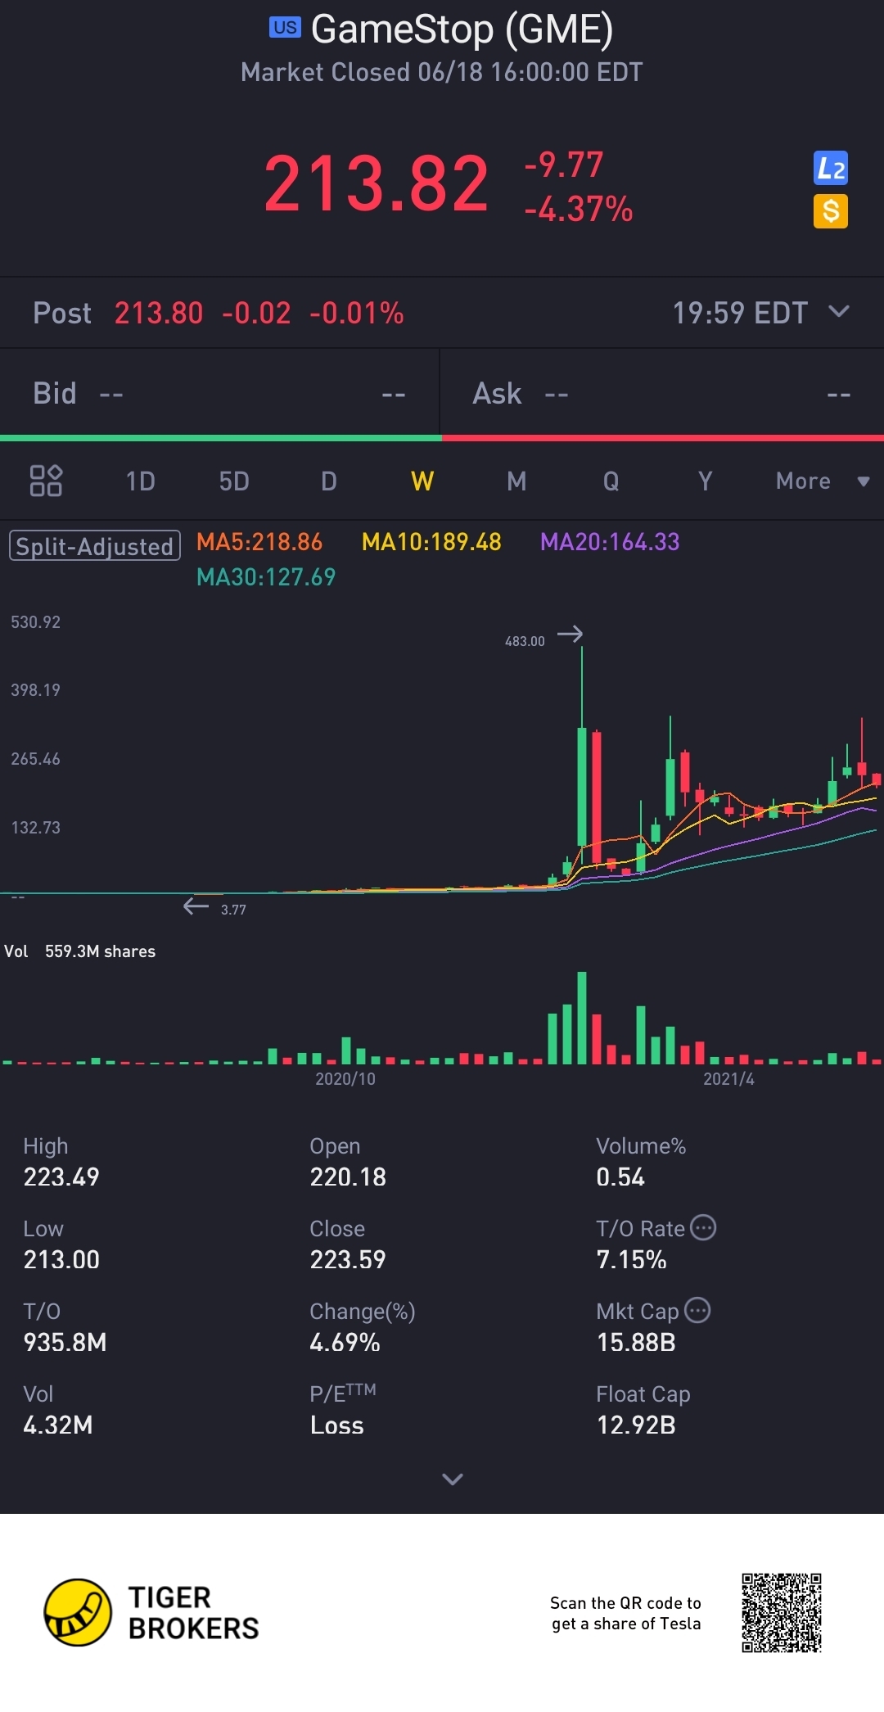Viewport: 884px width, 1712px height.
Task: Tap the Change(%) value 4.69%
Action: (x=345, y=1343)
